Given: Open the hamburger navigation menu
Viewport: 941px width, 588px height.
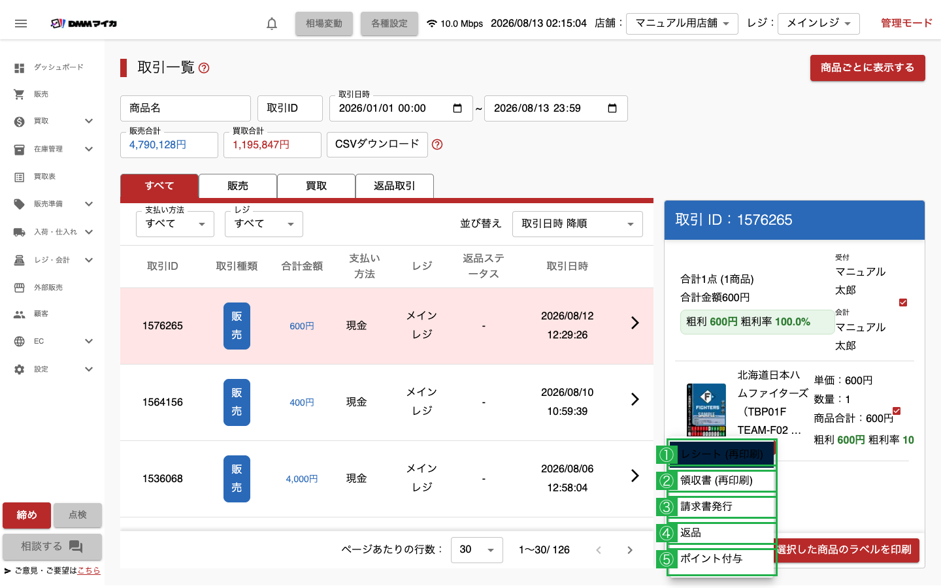Looking at the screenshot, I should click(x=21, y=24).
